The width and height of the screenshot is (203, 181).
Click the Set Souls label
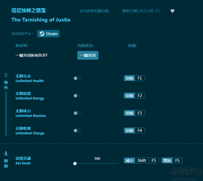point(23,163)
